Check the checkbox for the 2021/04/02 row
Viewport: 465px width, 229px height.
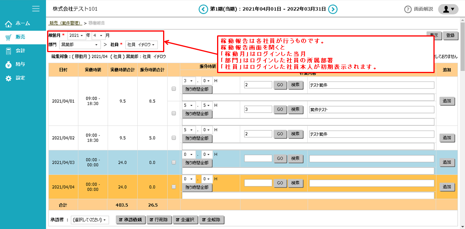pyautogui.click(x=174, y=138)
